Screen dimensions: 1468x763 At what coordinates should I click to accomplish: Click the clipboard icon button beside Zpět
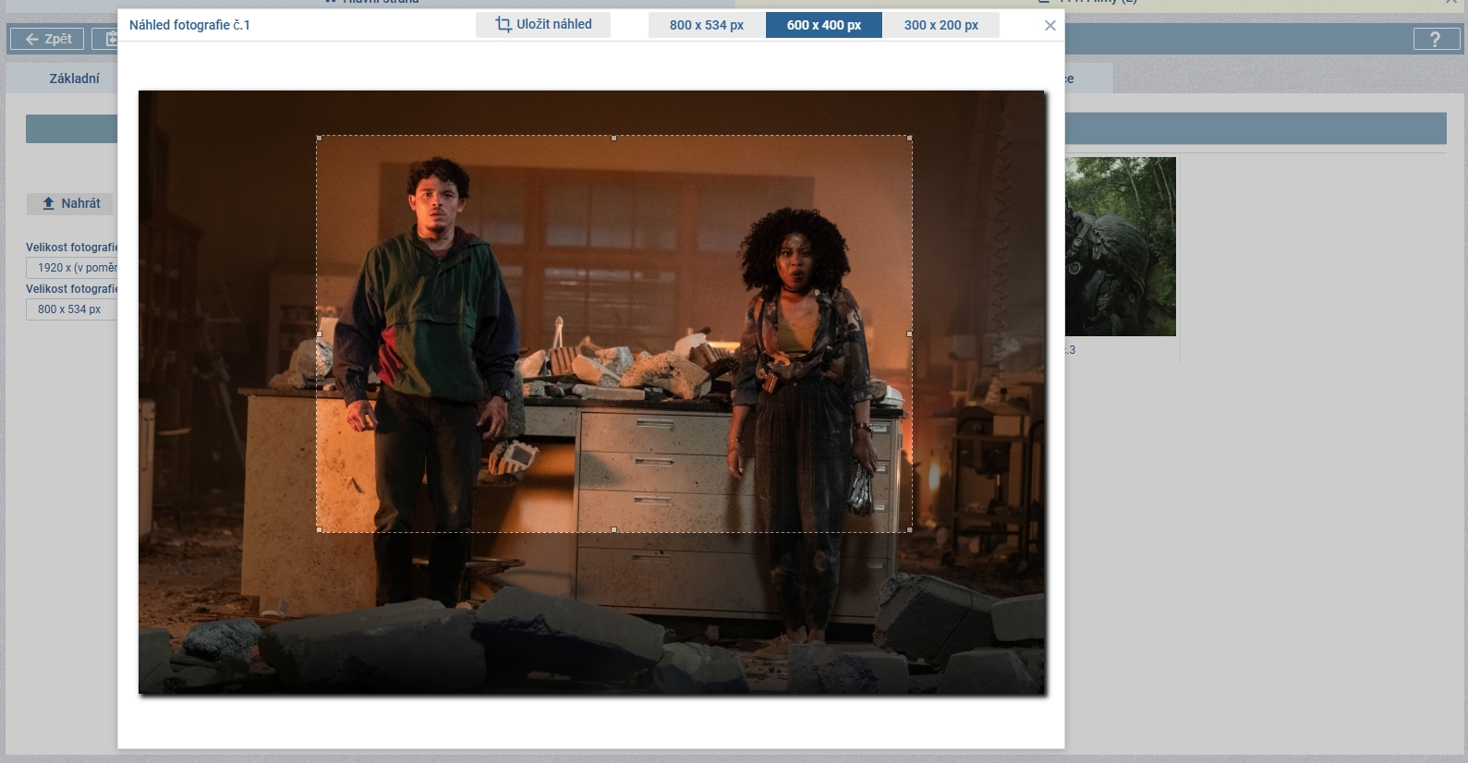pyautogui.click(x=106, y=39)
